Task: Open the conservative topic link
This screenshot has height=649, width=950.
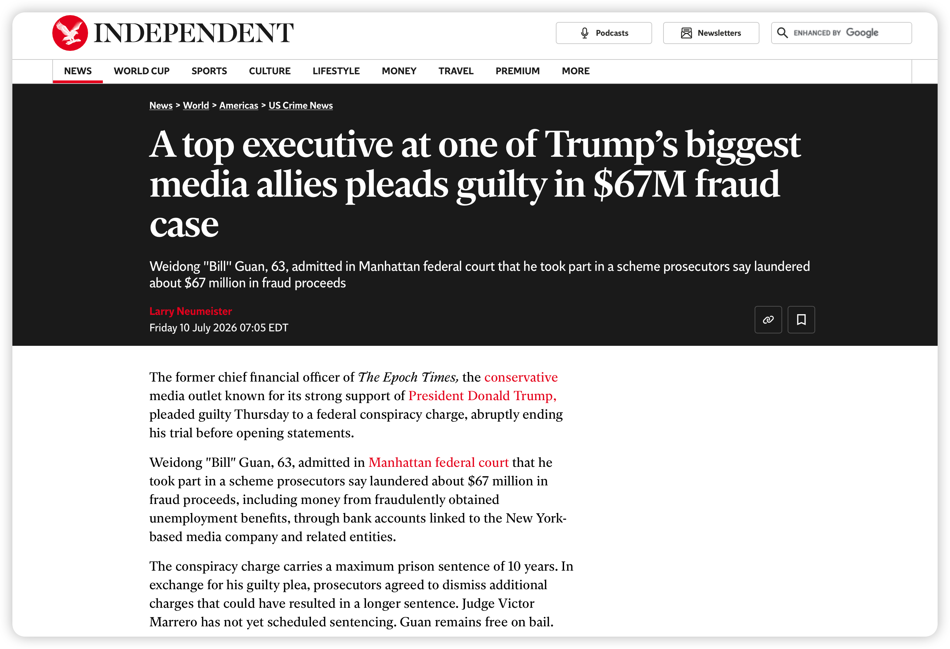Action: point(520,377)
